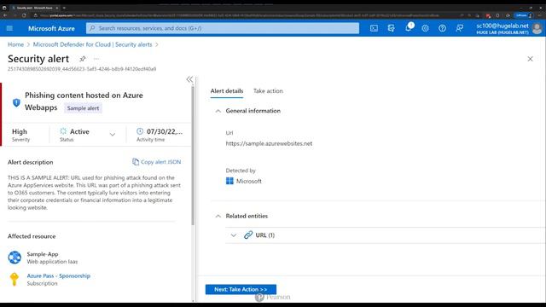Viewport: 546px width, 307px height.
Task: Collapse the General information section
Action: 218,111
